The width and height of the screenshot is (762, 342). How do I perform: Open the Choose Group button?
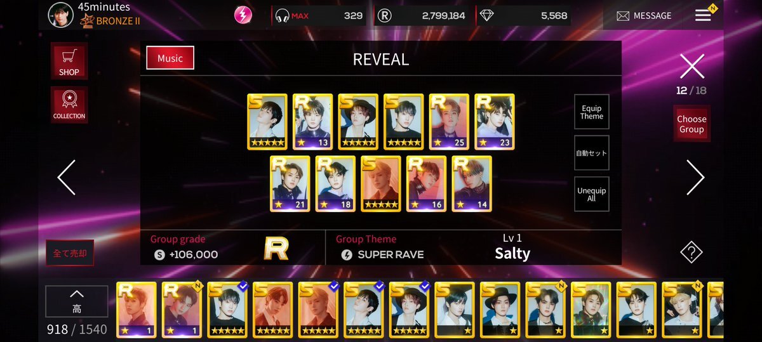(x=692, y=124)
